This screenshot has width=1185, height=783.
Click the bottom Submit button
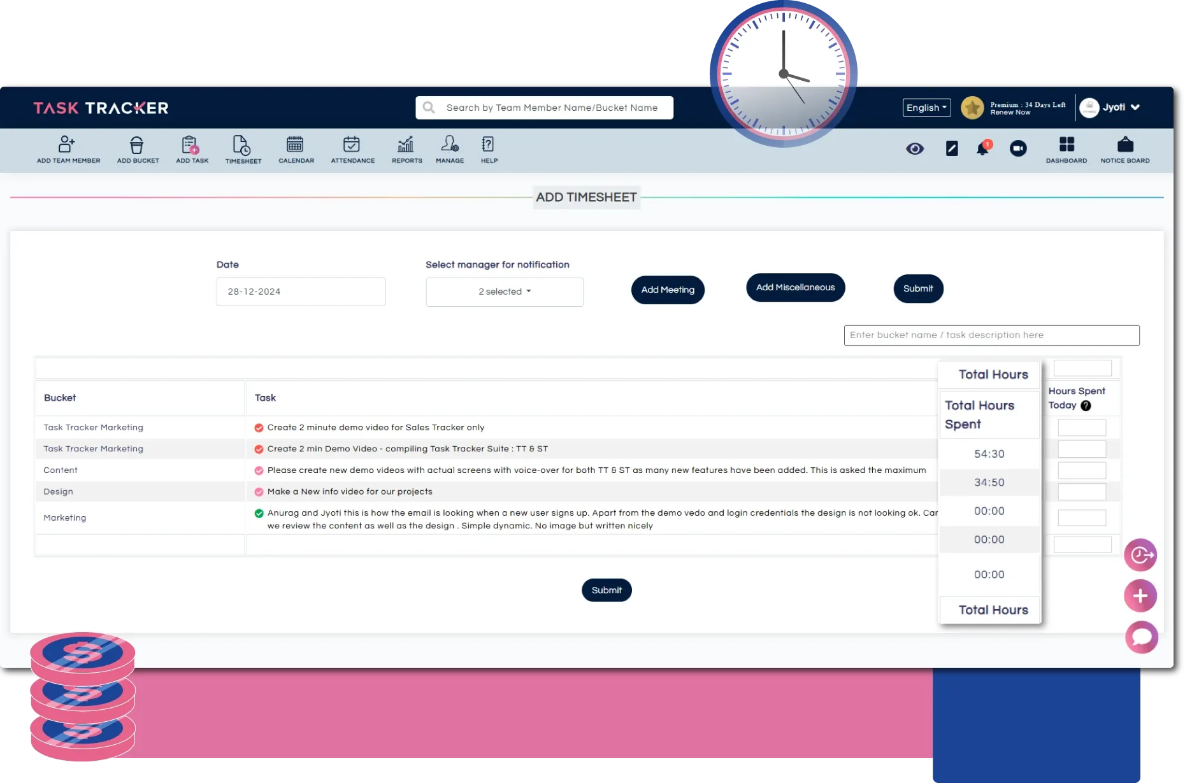[607, 590]
